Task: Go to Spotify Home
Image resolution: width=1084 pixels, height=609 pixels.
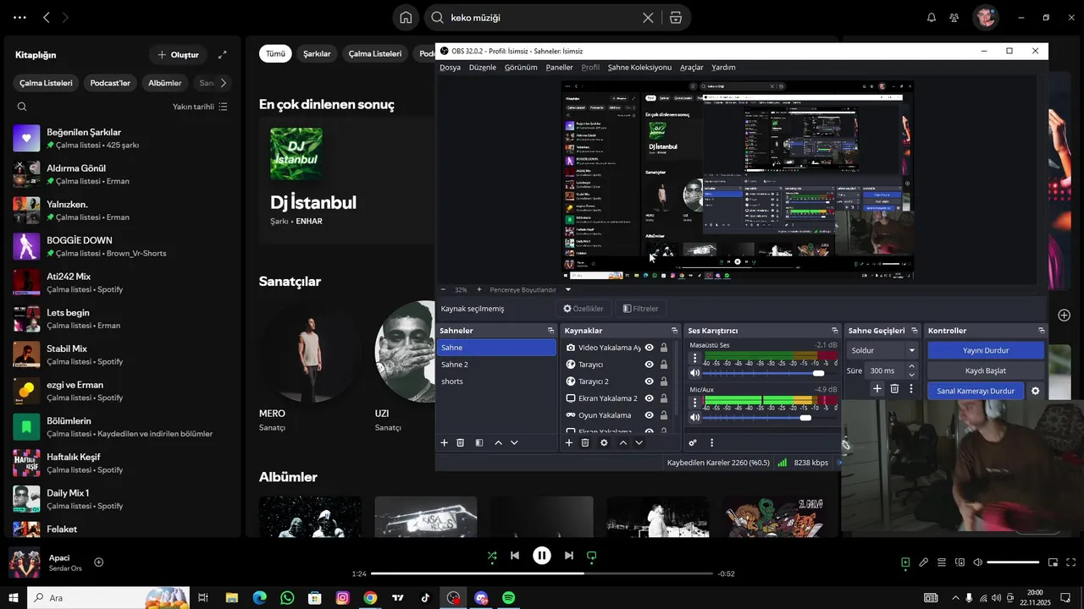Action: (406, 18)
